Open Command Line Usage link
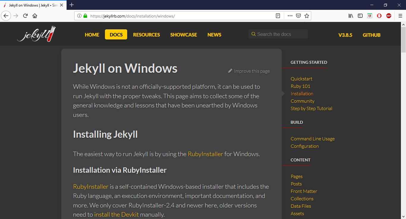The height and width of the screenshot is (219, 406). click(313, 139)
